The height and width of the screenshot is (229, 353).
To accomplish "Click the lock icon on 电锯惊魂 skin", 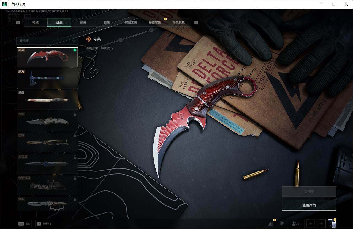I will pos(75,178).
